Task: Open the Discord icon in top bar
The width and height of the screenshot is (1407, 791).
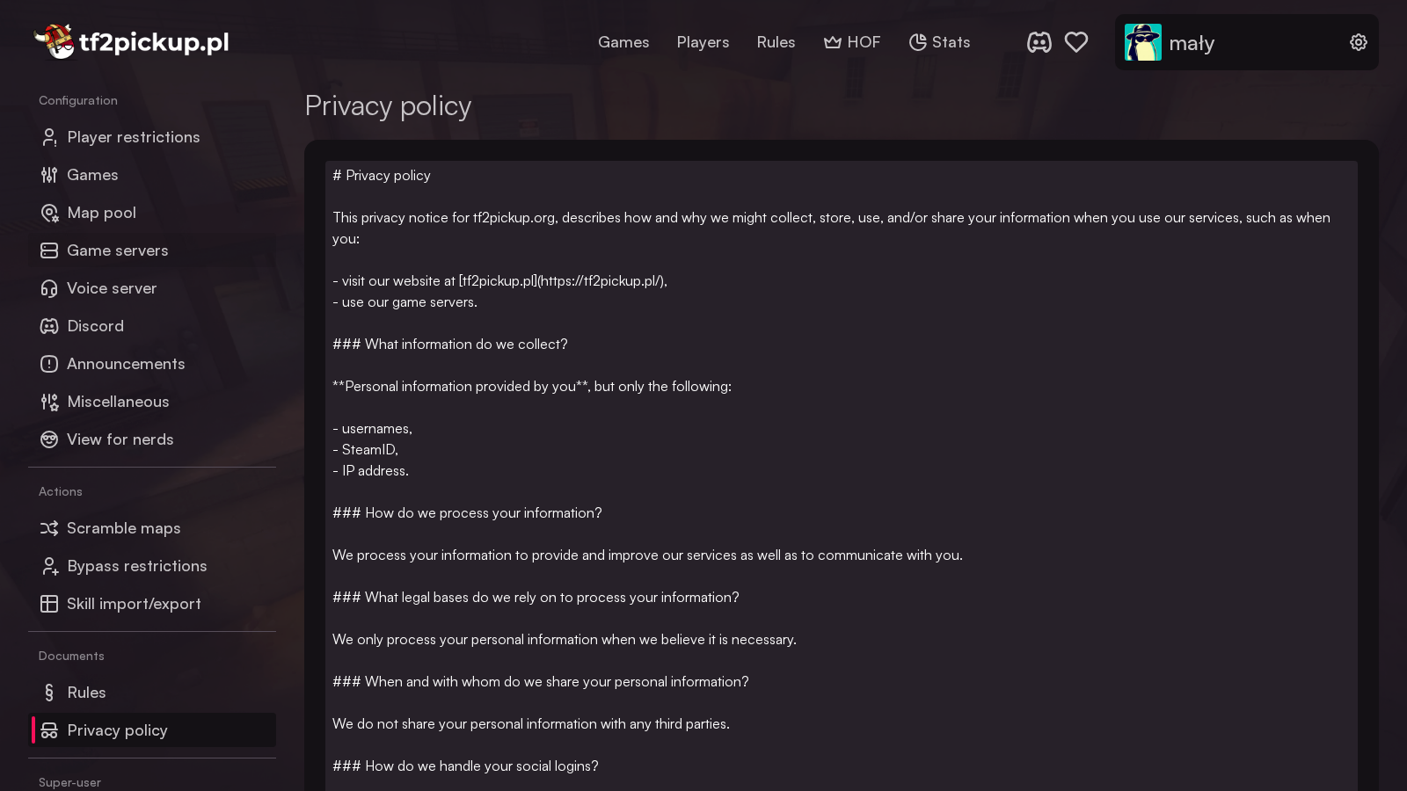Action: 1039,41
